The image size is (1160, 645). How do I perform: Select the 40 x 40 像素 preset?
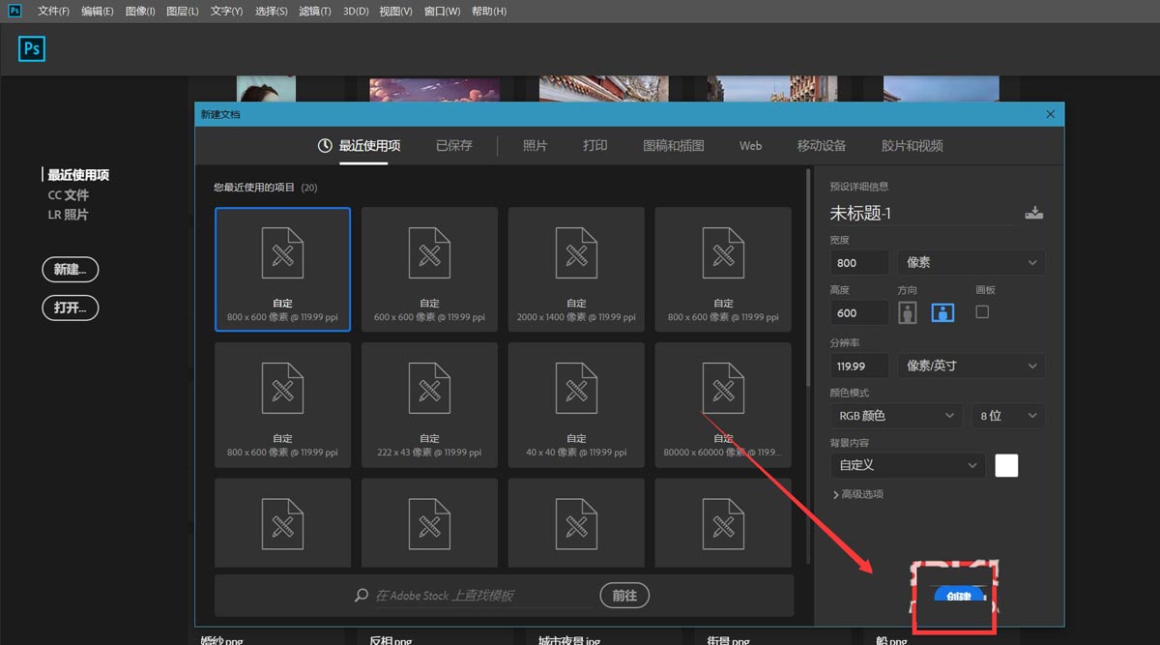tap(576, 404)
